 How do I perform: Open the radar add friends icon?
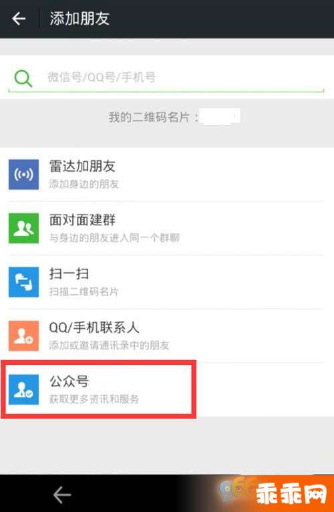pos(23,174)
